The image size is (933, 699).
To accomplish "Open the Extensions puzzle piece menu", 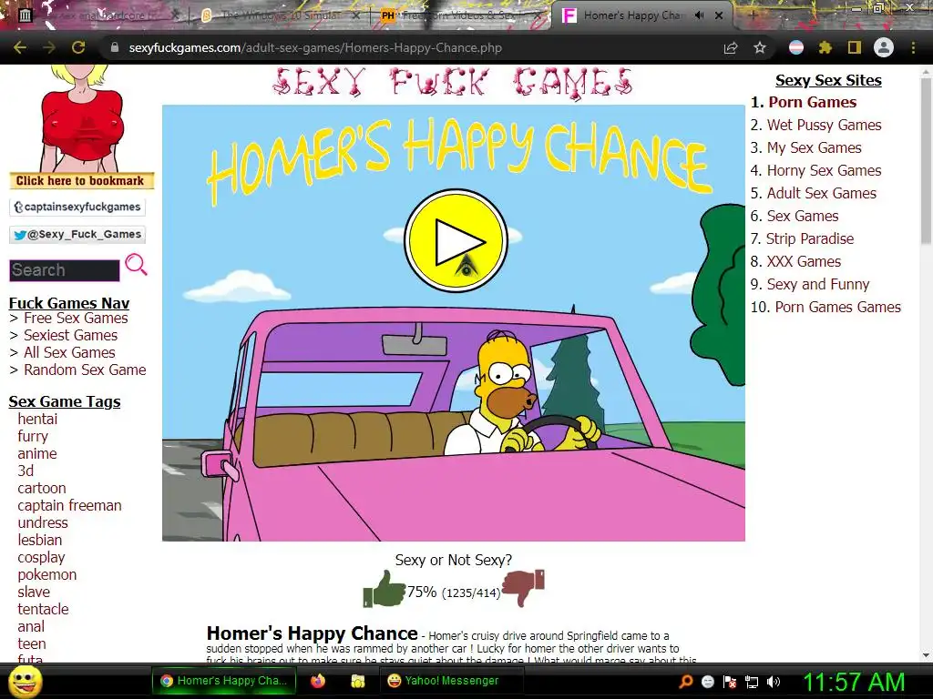I will [825, 47].
